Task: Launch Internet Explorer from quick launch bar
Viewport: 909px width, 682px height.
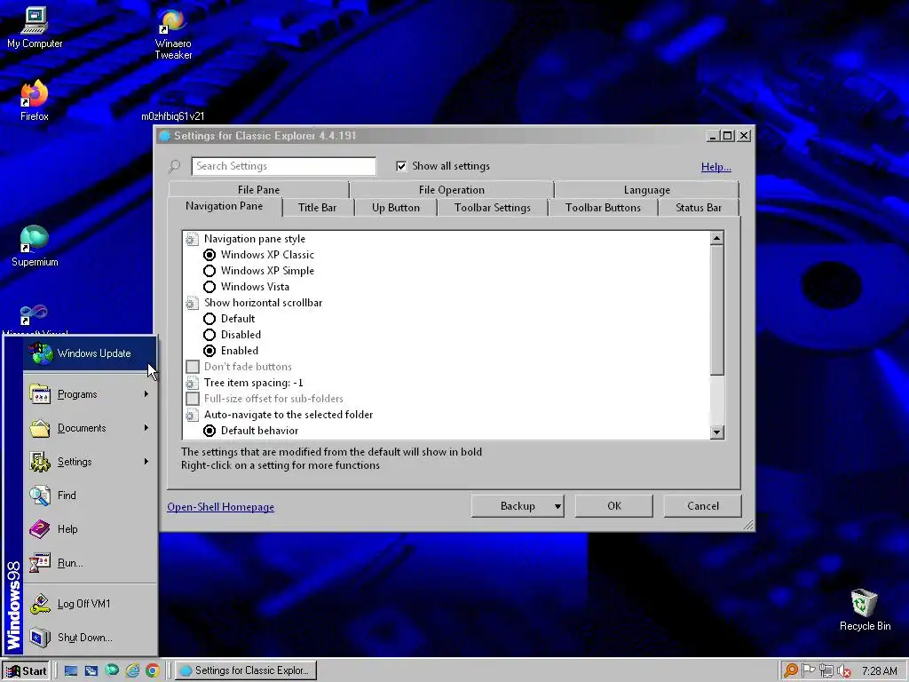Action: point(133,670)
